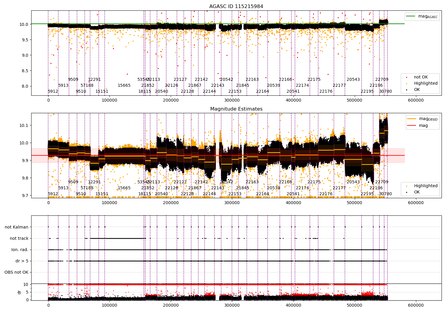Screen dimensions: 446x312
Task: Click obsid label '22143' in the top plot
Action: coord(218,86)
